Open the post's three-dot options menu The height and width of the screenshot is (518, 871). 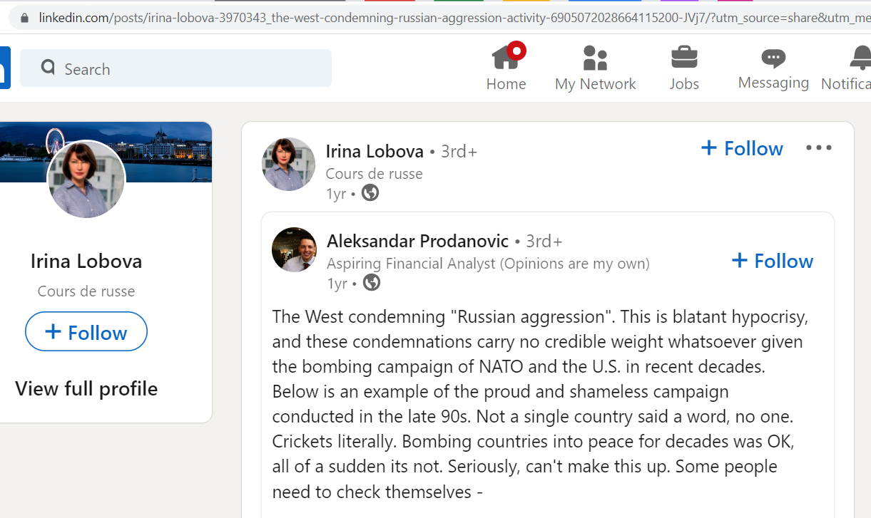819,147
